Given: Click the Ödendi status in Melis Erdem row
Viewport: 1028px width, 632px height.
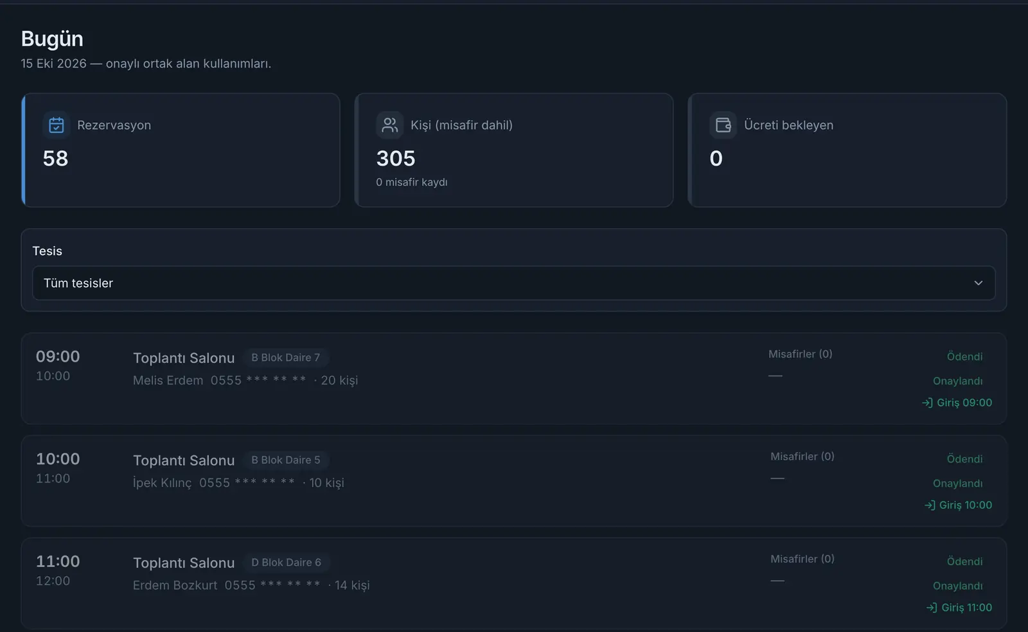Looking at the screenshot, I should tap(964, 356).
